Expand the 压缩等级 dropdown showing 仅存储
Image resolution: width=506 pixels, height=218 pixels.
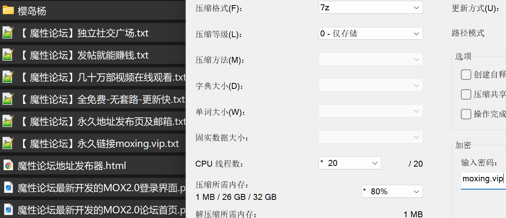(370, 34)
